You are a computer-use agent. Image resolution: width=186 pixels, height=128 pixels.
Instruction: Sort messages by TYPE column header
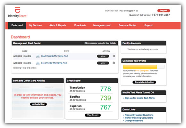pyautogui.click(x=66, y=51)
